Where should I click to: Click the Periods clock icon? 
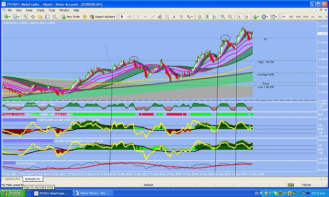tap(264, 17)
